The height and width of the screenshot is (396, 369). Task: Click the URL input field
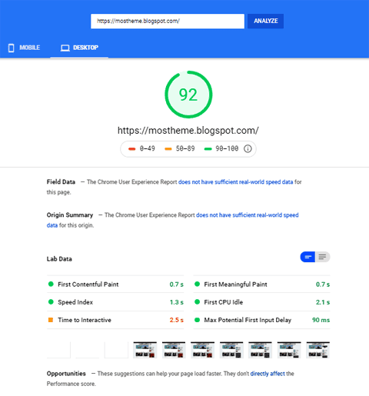pos(168,21)
